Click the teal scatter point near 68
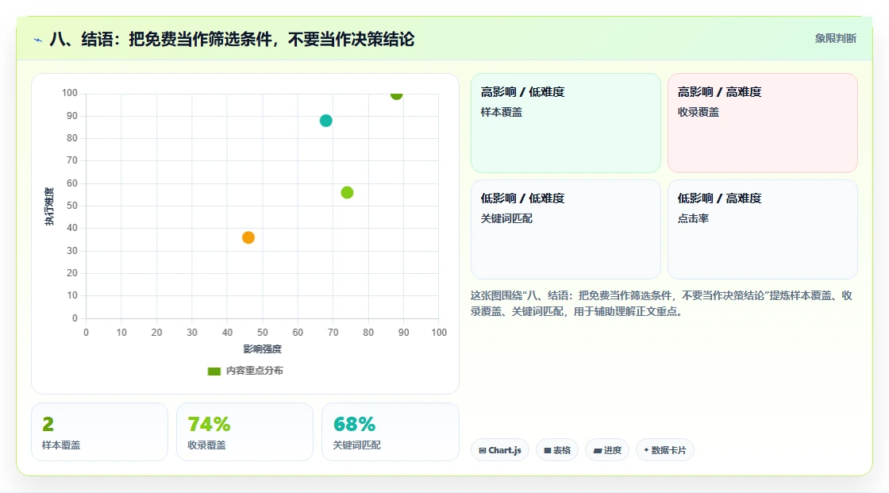The width and height of the screenshot is (889, 493). (x=326, y=121)
